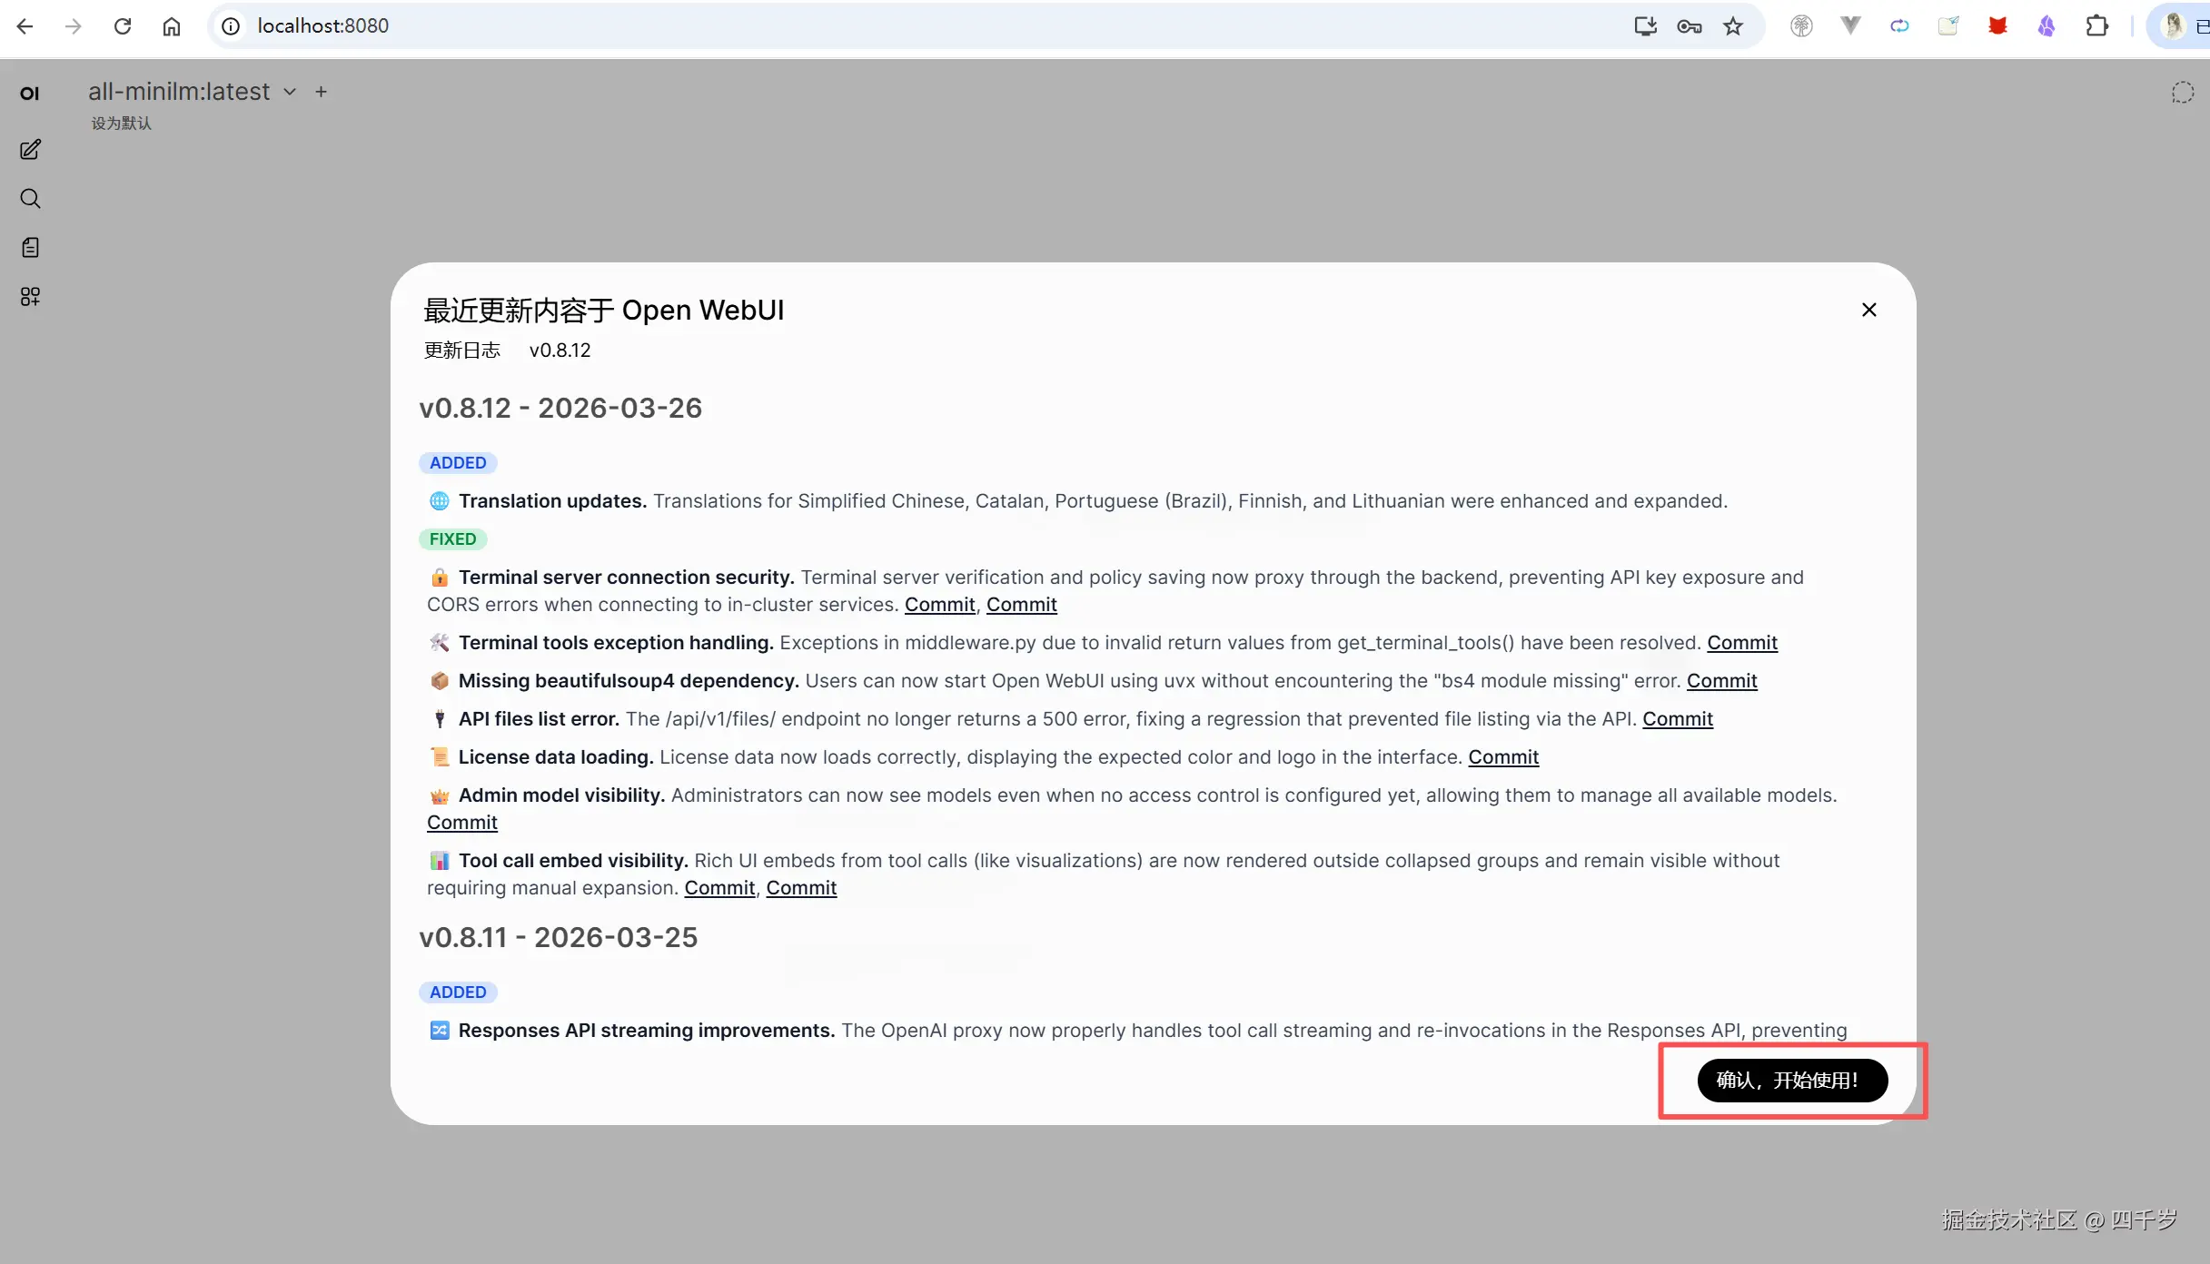This screenshot has width=2210, height=1264.
Task: Click the password key icon in address bar
Action: [1689, 26]
